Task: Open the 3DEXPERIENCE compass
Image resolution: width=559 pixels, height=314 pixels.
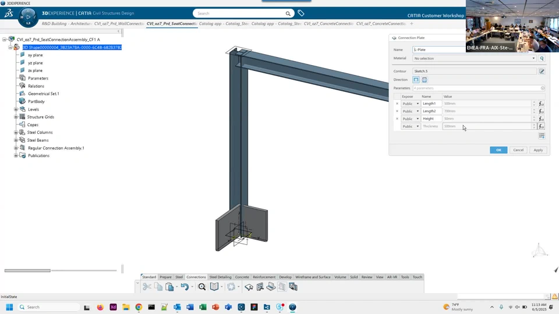Action: pos(28,17)
